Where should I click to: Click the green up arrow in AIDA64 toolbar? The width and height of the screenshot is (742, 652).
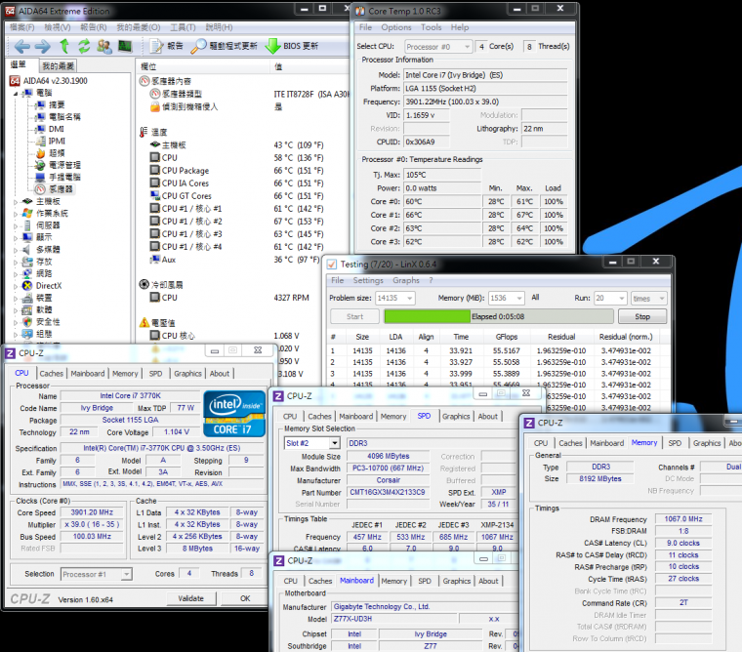click(64, 46)
